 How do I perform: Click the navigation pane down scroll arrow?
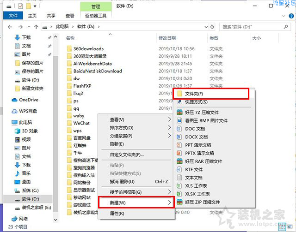(55, 220)
